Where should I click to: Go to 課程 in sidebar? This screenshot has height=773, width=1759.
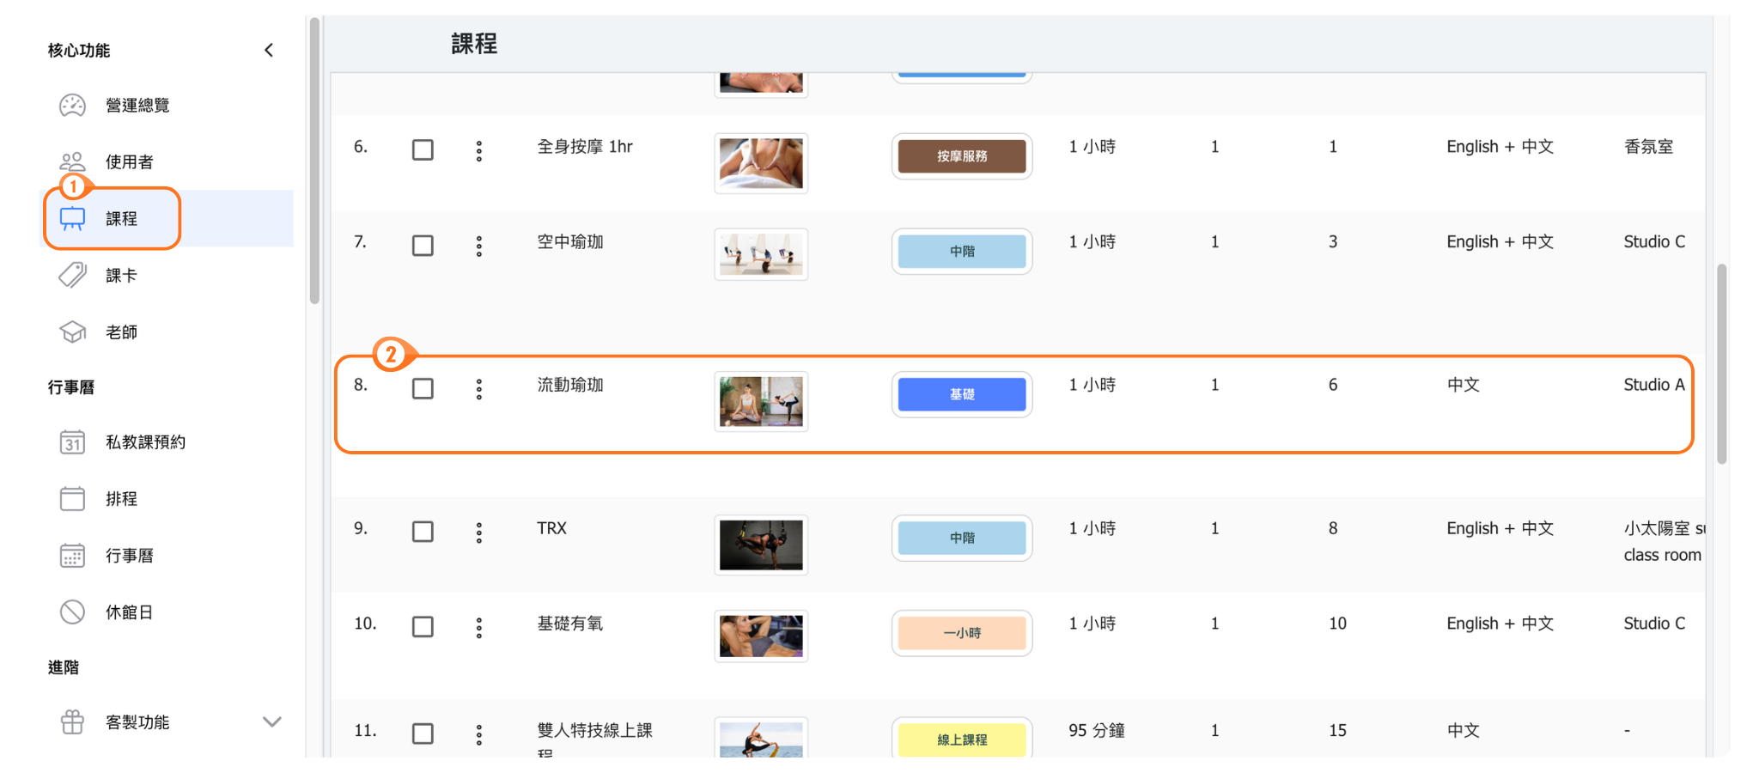pos(121,219)
